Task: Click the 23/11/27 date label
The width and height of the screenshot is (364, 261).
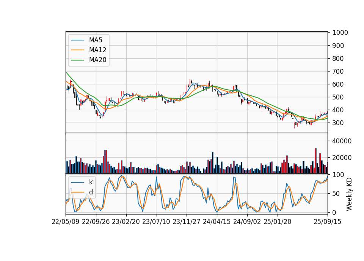Action: point(187,222)
